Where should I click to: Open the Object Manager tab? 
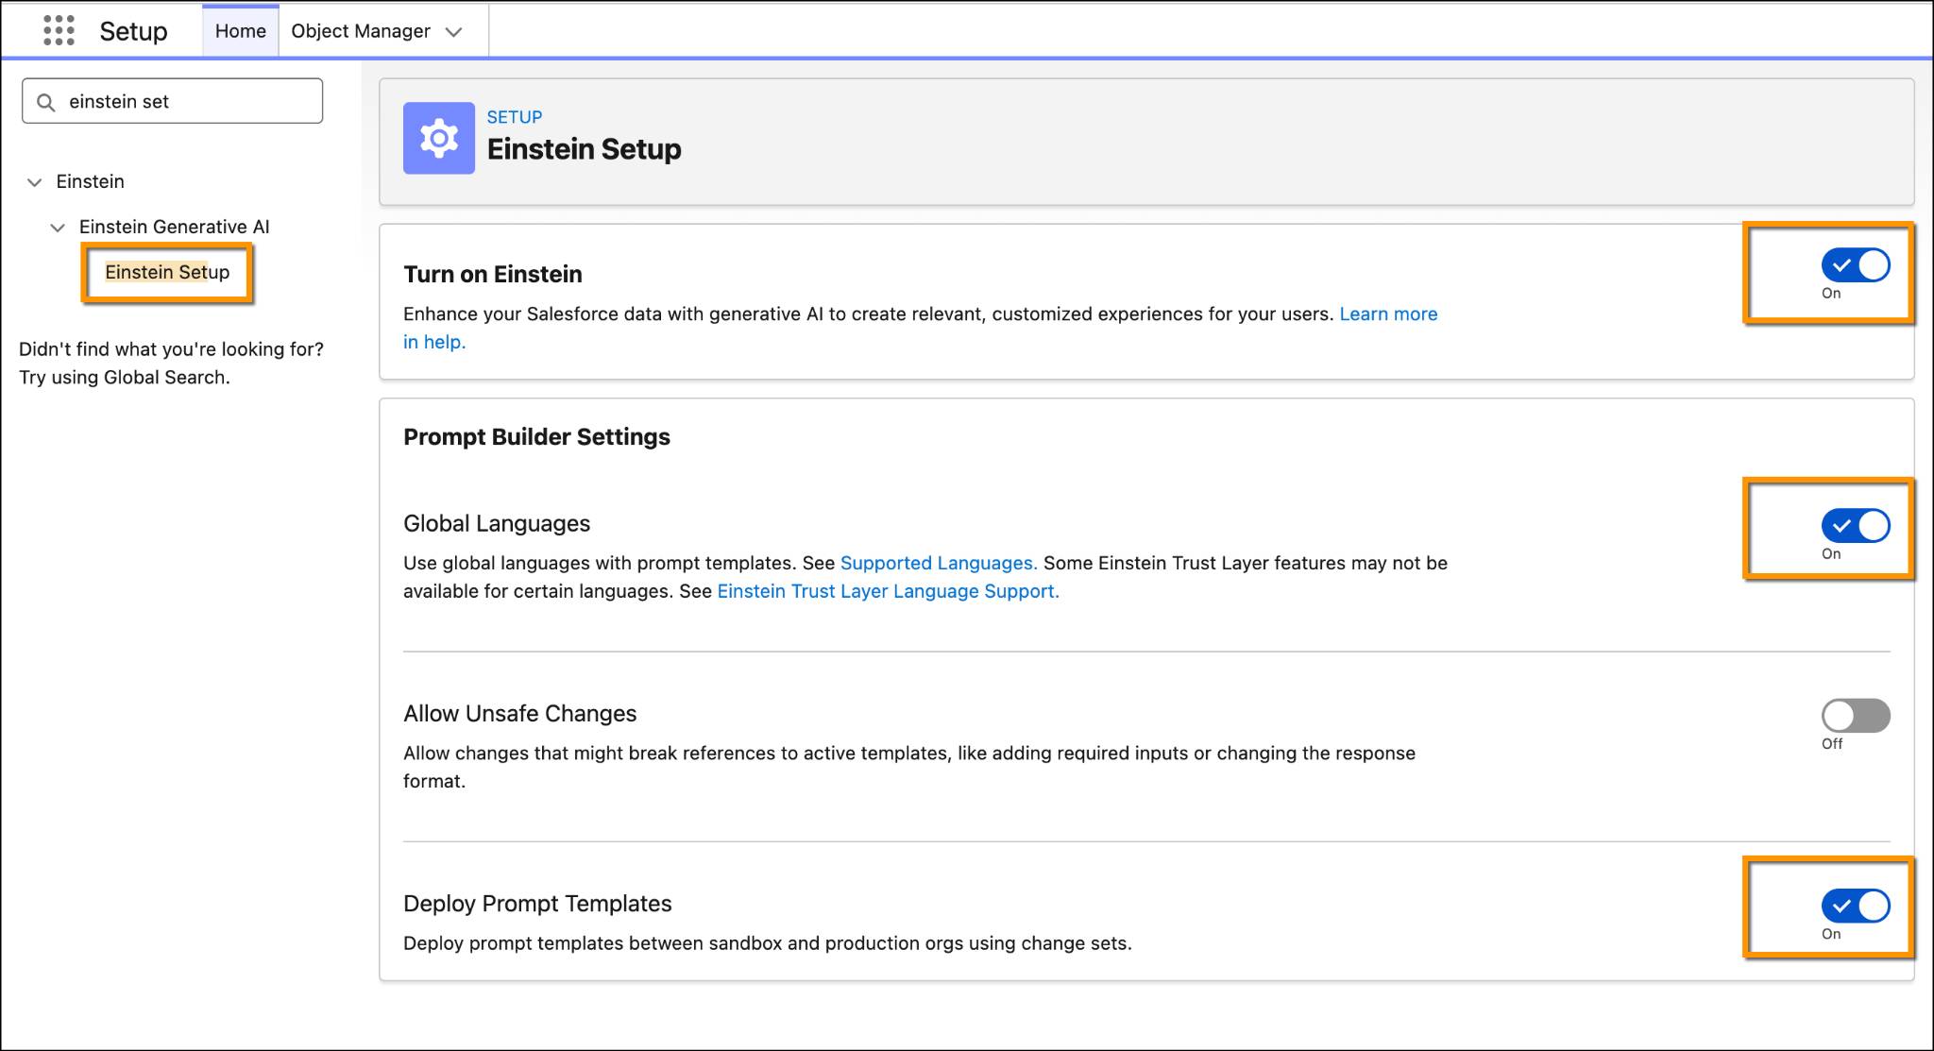coord(361,31)
